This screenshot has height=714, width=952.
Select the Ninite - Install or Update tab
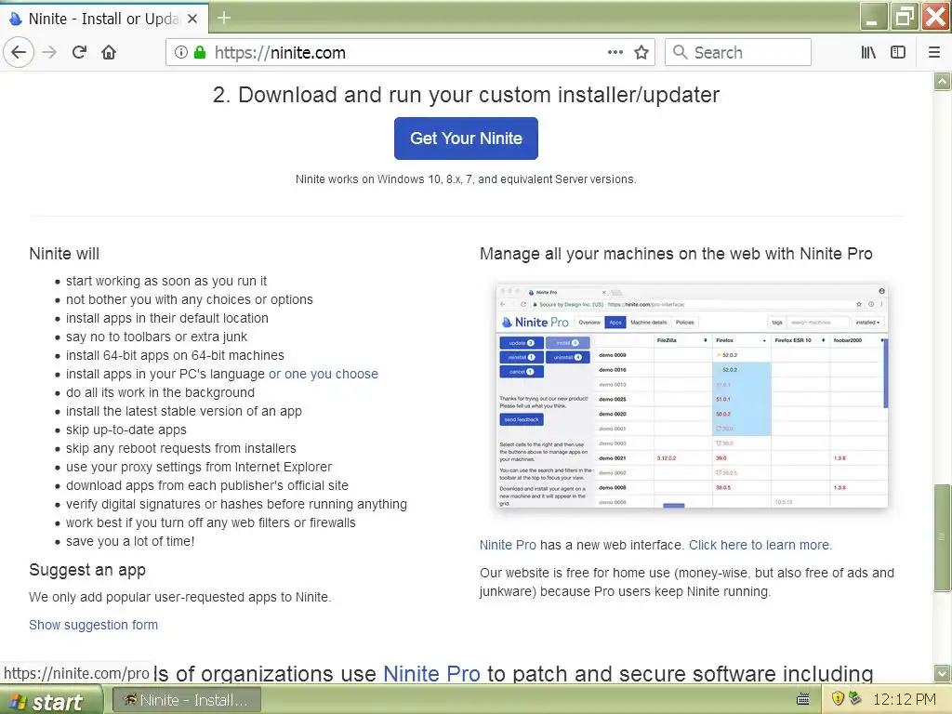[x=102, y=19]
